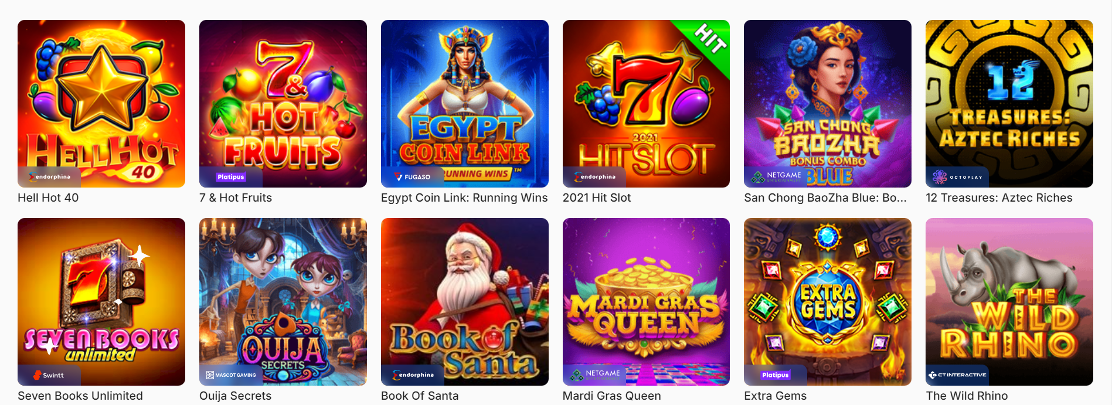Launch The Wild Rhino game tile
Image resolution: width=1112 pixels, height=405 pixels.
tap(1009, 302)
